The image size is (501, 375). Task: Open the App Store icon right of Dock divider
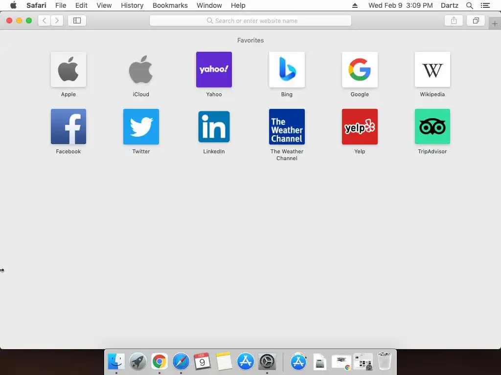(x=298, y=362)
